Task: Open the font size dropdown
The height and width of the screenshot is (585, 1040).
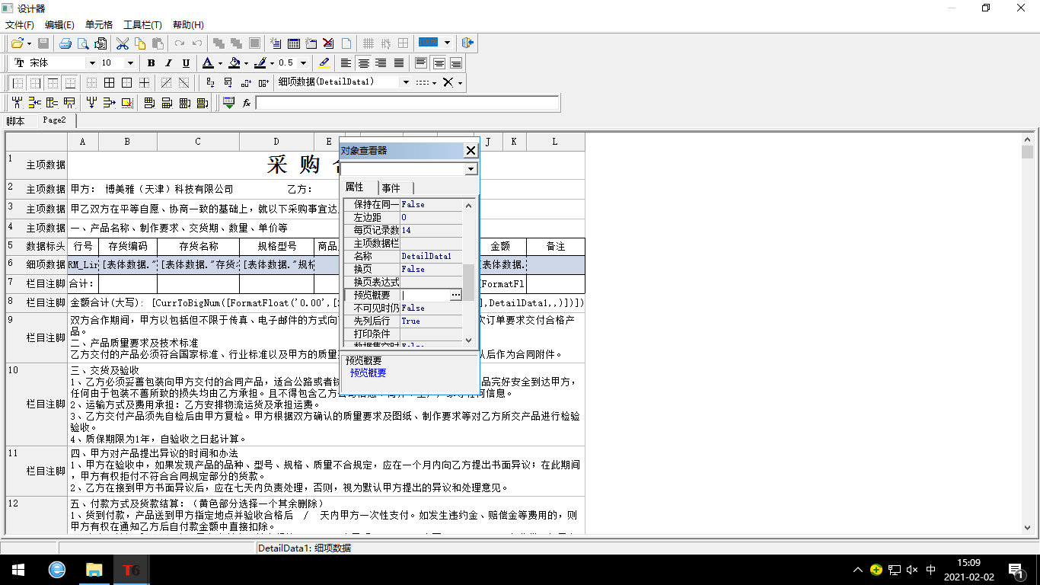Action: [130, 62]
